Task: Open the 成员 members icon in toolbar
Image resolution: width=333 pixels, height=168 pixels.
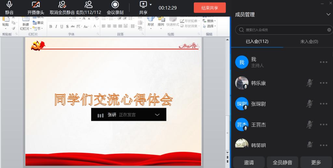Action: tap(88, 5)
